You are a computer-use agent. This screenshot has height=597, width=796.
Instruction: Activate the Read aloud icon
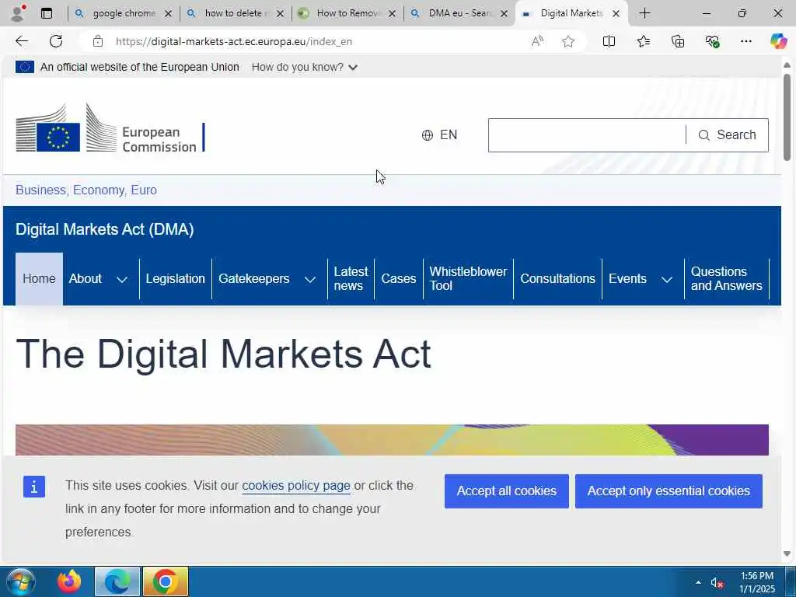[537, 41]
